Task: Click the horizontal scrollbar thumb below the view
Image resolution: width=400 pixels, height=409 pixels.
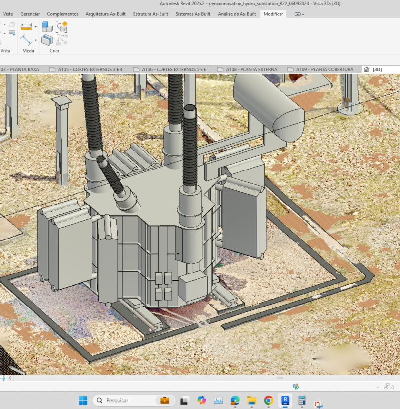Action: click(280, 378)
